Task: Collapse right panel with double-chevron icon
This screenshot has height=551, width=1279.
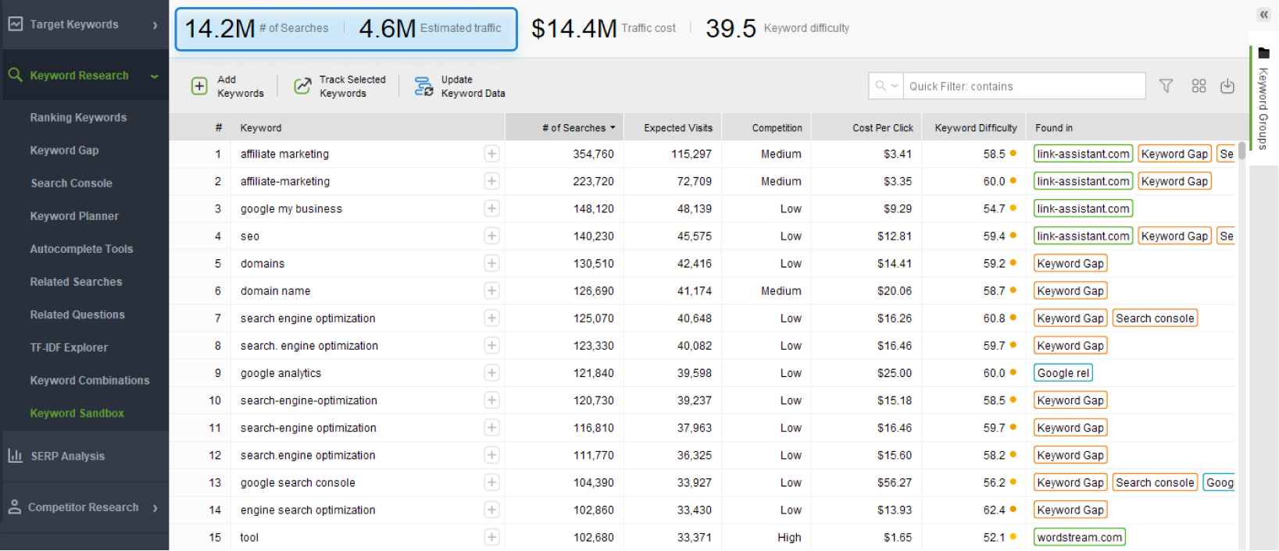Action: click(1263, 15)
